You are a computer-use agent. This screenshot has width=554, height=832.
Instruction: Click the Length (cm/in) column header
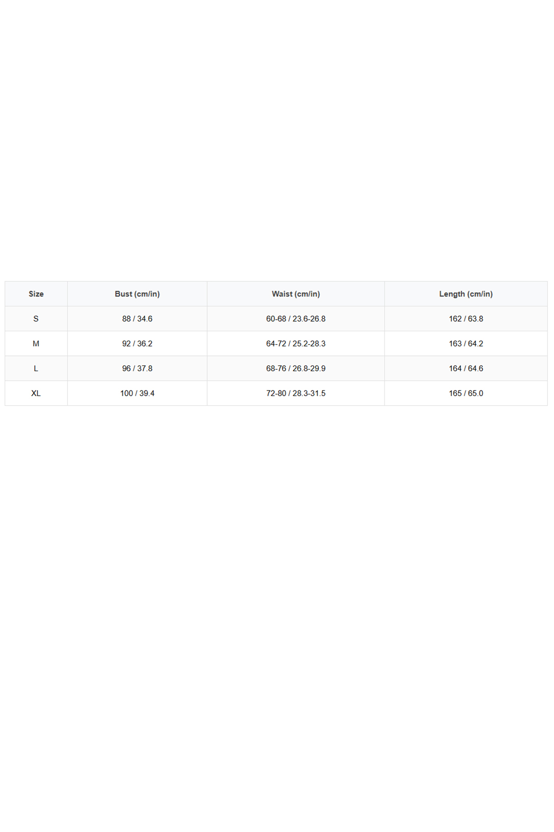466,294
